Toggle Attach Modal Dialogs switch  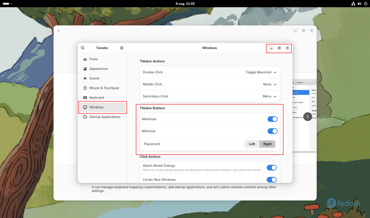point(272,168)
